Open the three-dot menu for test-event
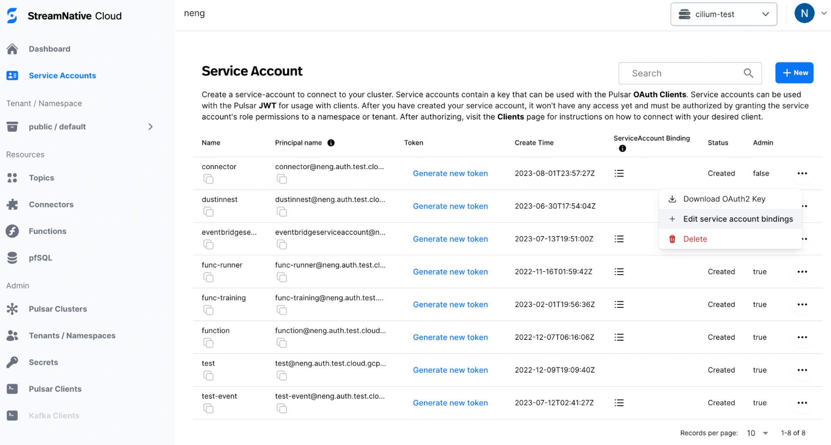This screenshot has height=445, width=831. tap(802, 403)
